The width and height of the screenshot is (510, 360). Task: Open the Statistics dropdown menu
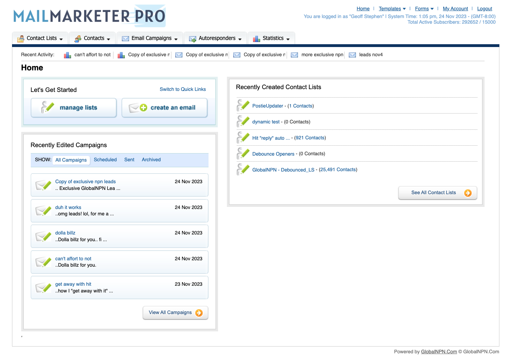(x=272, y=39)
